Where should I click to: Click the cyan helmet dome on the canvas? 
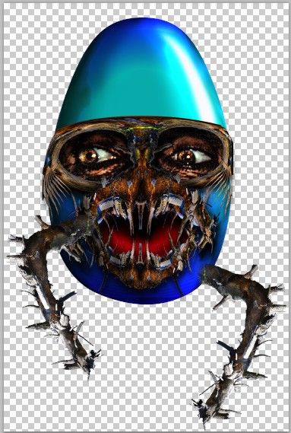click(141, 75)
